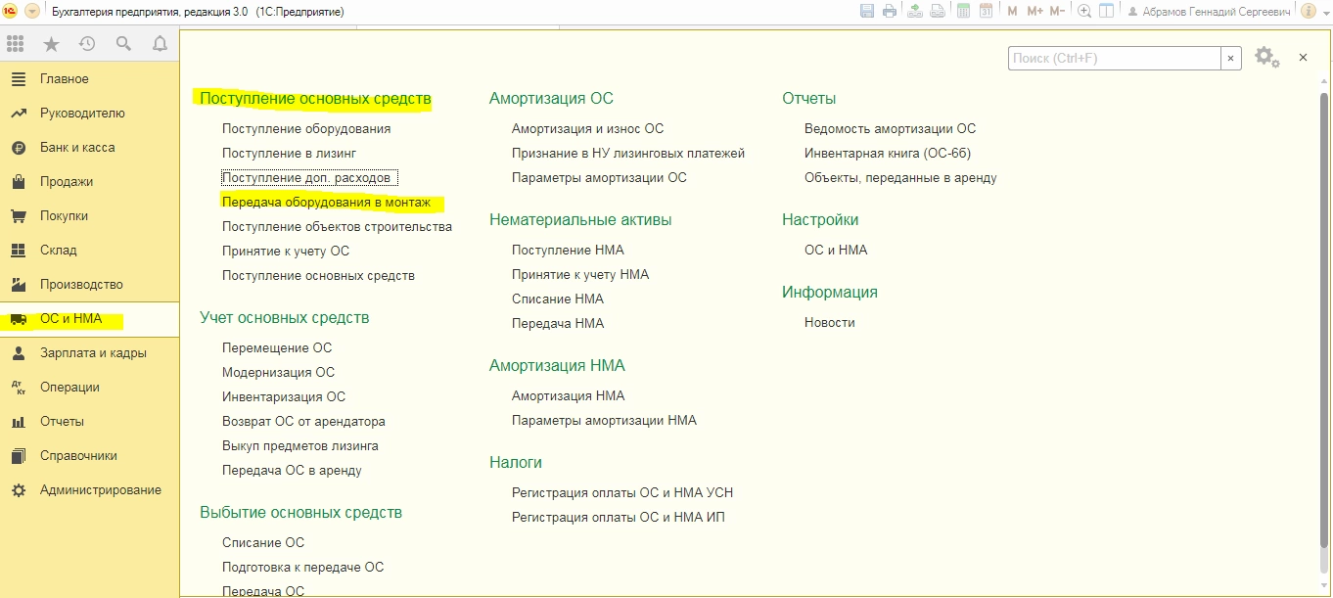Open Новости under Информация
The height and width of the screenshot is (598, 1333).
pyautogui.click(x=830, y=322)
